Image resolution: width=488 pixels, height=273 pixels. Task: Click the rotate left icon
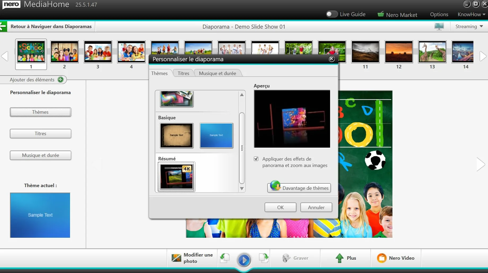click(225, 258)
